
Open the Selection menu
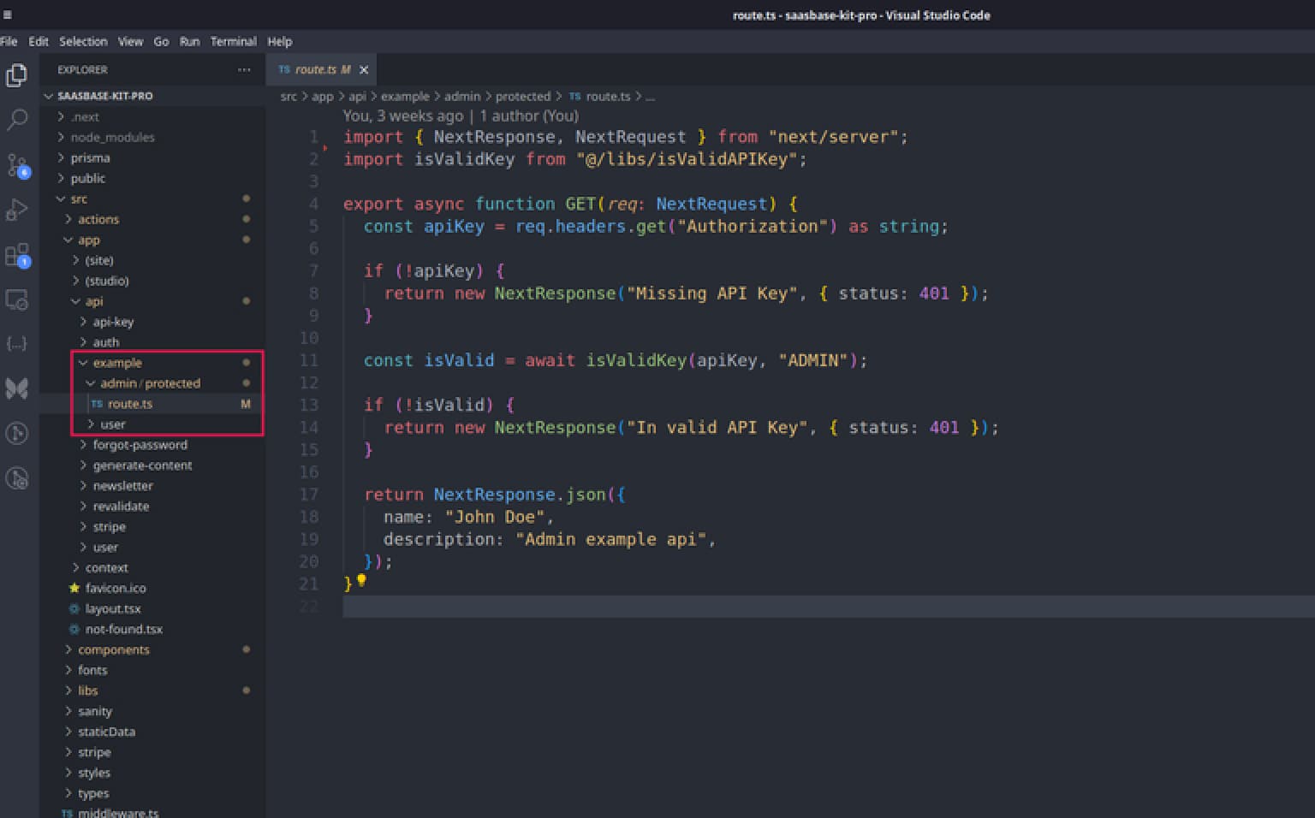(83, 41)
